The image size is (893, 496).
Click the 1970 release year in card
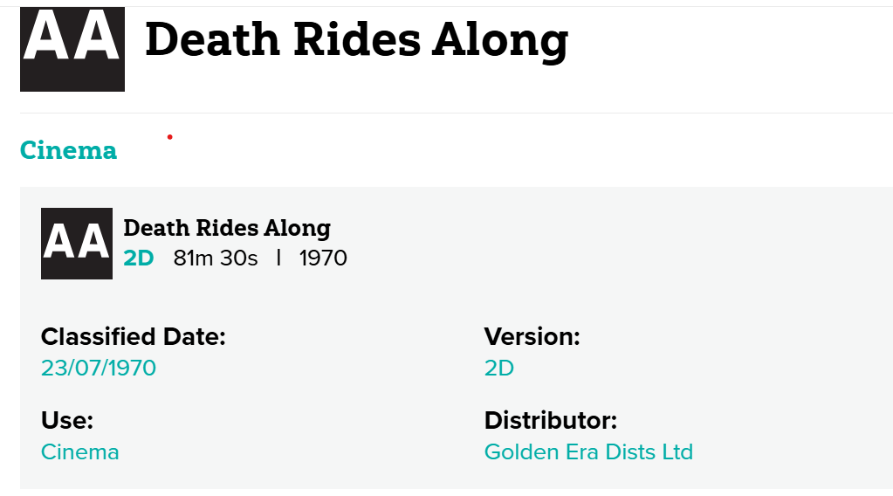click(323, 258)
